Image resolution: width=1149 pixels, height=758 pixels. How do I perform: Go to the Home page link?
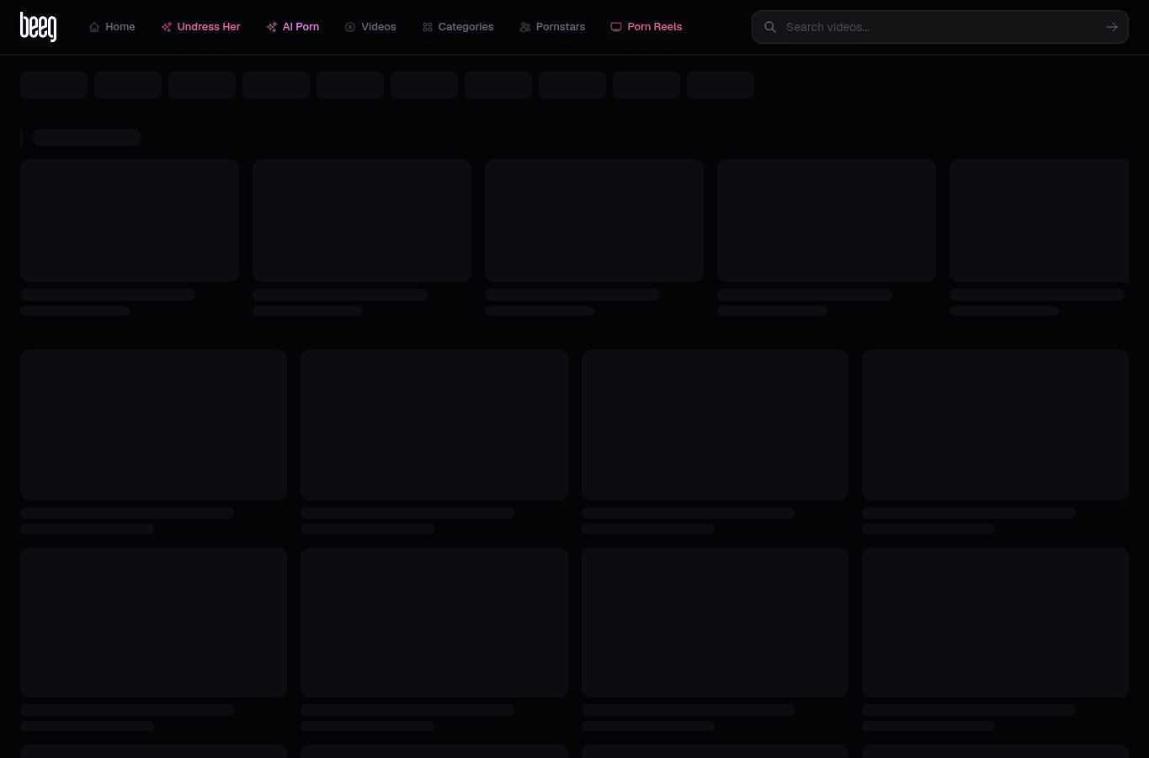112,27
